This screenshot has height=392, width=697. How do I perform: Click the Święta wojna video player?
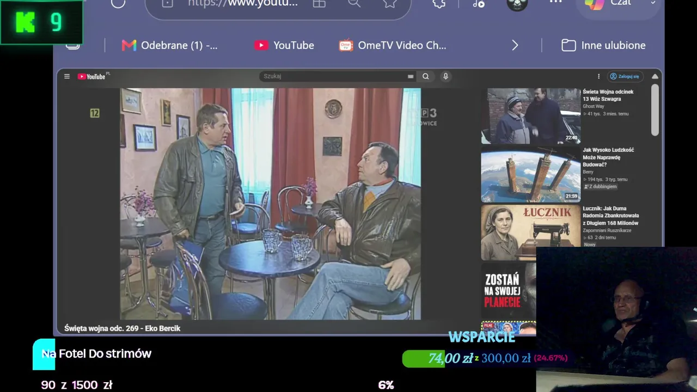[270, 204]
